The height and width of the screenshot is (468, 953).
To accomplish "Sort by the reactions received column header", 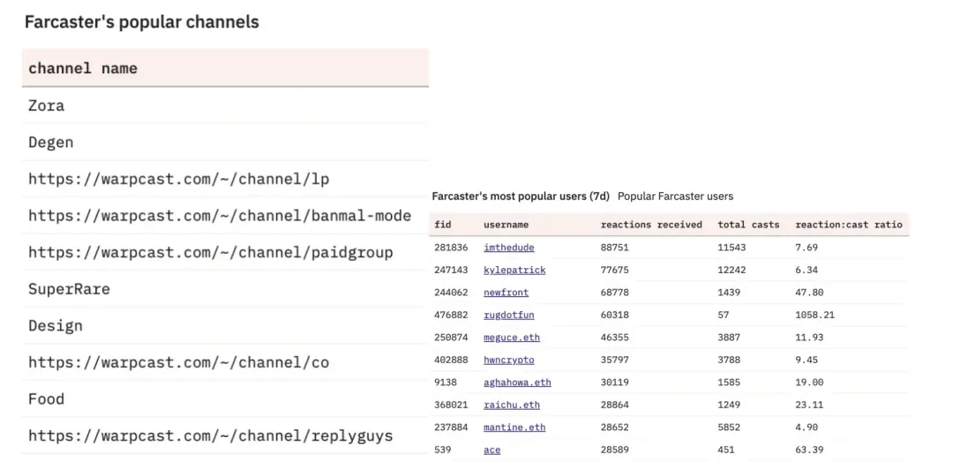I will pyautogui.click(x=651, y=225).
